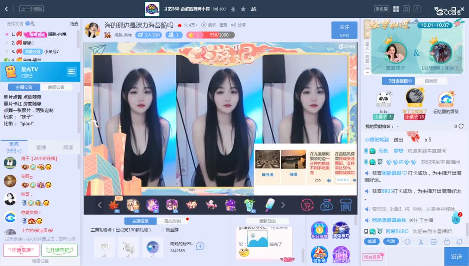Click the 充 recharge icon
Image resolution: width=469 pixels, height=266 pixels.
[307, 205]
